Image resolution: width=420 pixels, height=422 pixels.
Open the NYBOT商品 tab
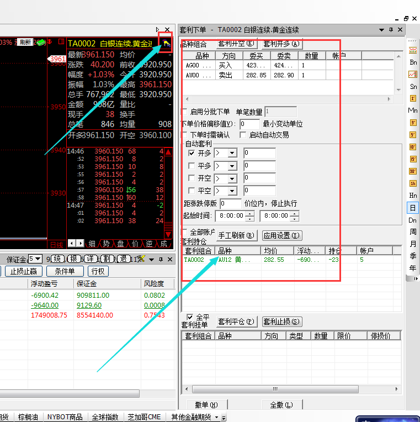65,417
